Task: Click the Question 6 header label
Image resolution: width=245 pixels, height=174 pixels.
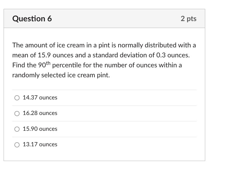Action: 32,19
